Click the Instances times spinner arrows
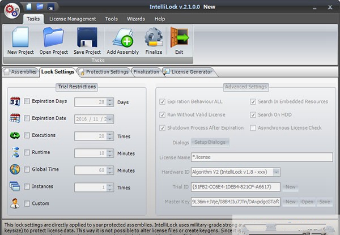Image resolution: width=340 pixels, height=235 pixels. 110,187
